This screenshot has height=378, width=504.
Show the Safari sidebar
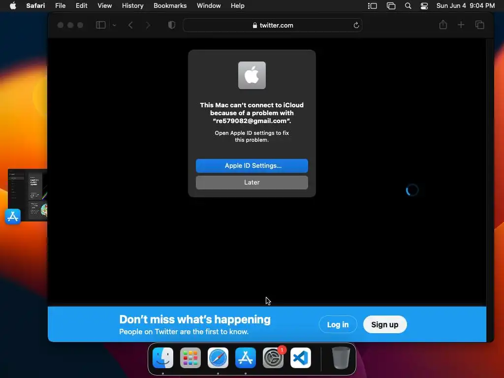point(100,25)
